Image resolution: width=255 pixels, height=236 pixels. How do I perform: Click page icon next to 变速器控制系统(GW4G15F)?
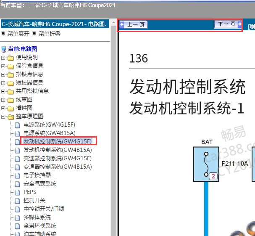pyautogui.click(x=18, y=159)
